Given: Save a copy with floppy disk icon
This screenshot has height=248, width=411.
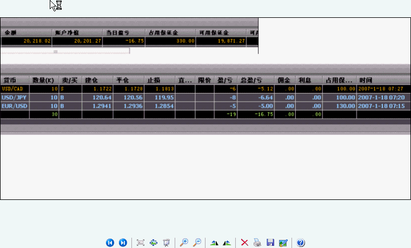Looking at the screenshot, I should click(x=270, y=243).
